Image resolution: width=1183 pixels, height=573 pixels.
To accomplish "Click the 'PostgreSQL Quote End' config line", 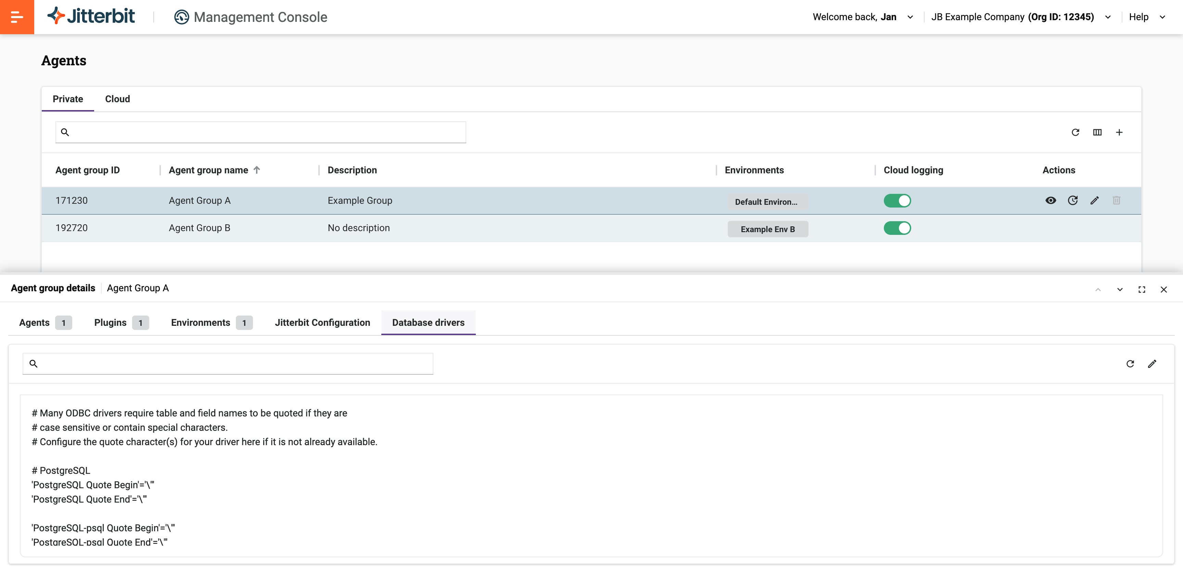I will (89, 499).
